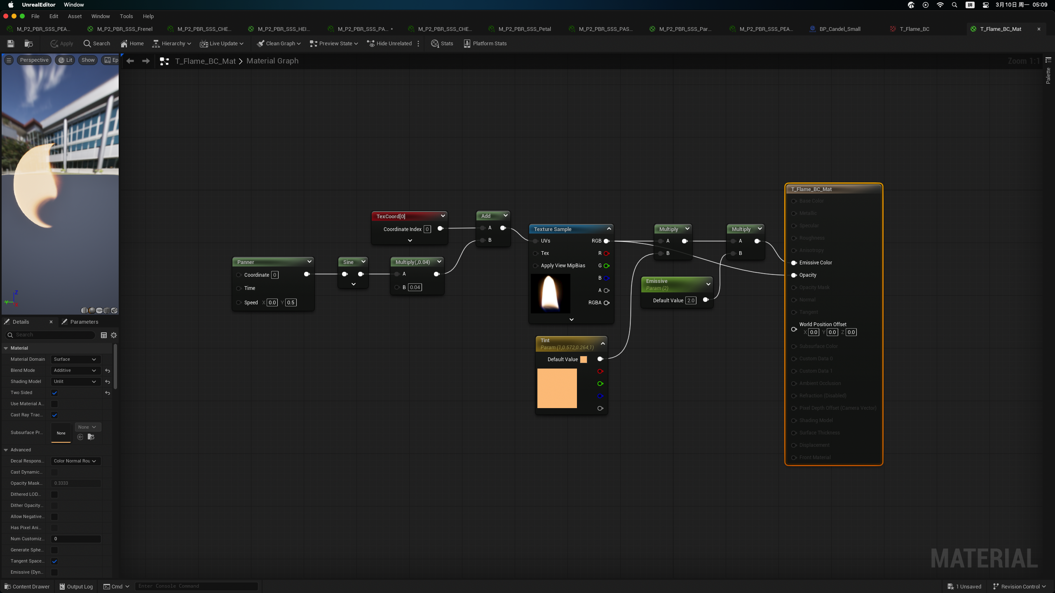
Task: Click the viewport hamburger options icon
Action: (9, 60)
